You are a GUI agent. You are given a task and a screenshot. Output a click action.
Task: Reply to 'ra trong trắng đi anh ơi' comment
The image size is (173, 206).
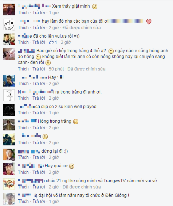tap(39, 98)
